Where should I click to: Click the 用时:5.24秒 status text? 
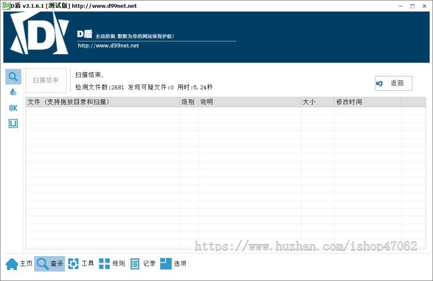coord(195,87)
